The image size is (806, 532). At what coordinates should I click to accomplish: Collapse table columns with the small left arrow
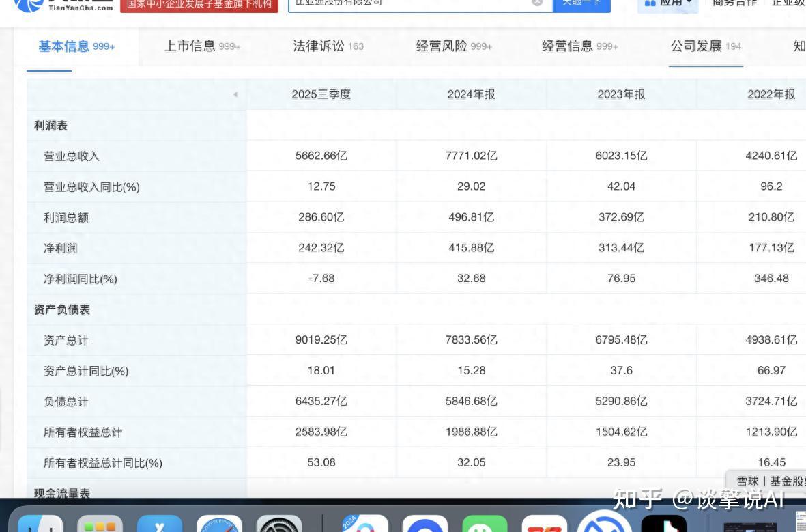[235, 94]
